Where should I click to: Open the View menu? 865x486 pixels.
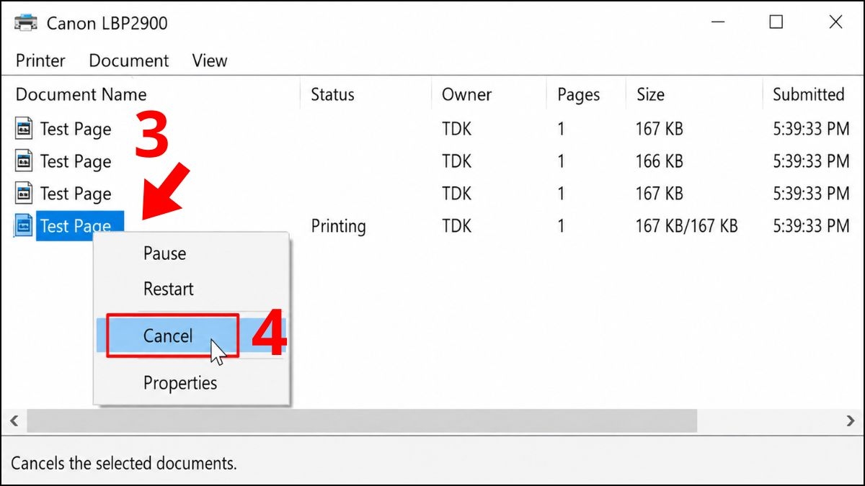click(210, 60)
